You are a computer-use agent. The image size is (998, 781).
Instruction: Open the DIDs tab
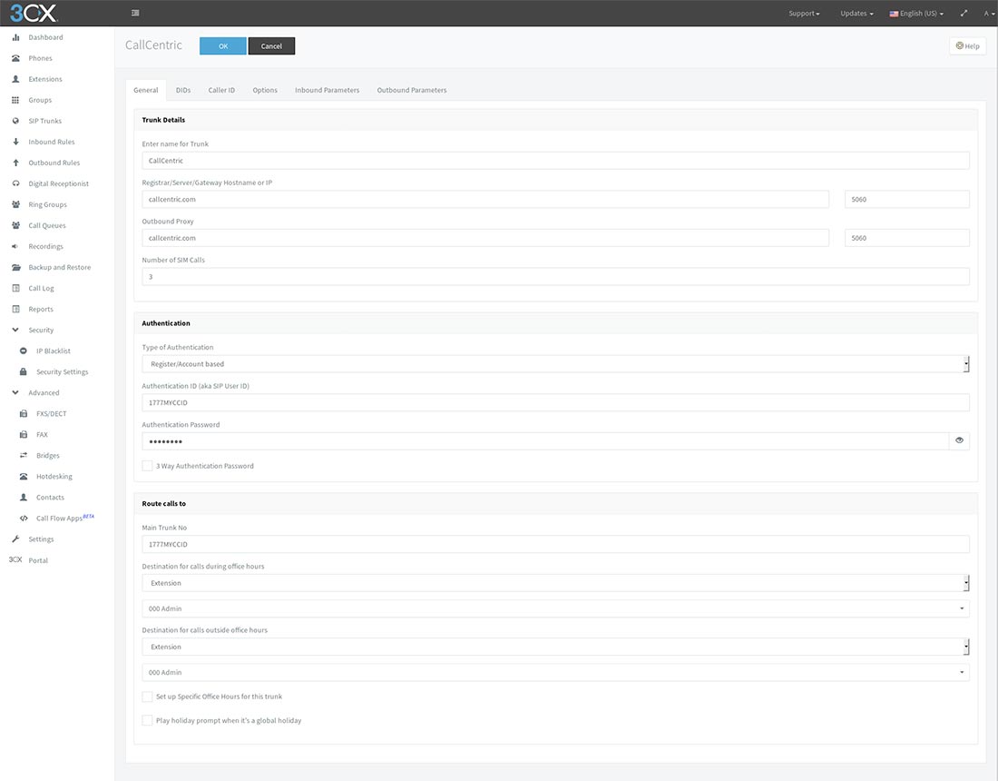point(182,90)
